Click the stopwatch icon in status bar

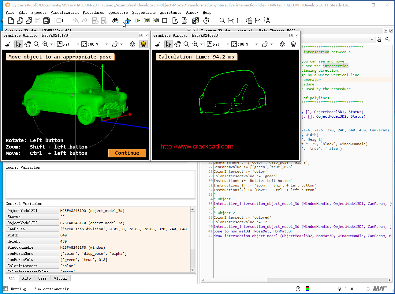pyautogui.click(x=298, y=289)
